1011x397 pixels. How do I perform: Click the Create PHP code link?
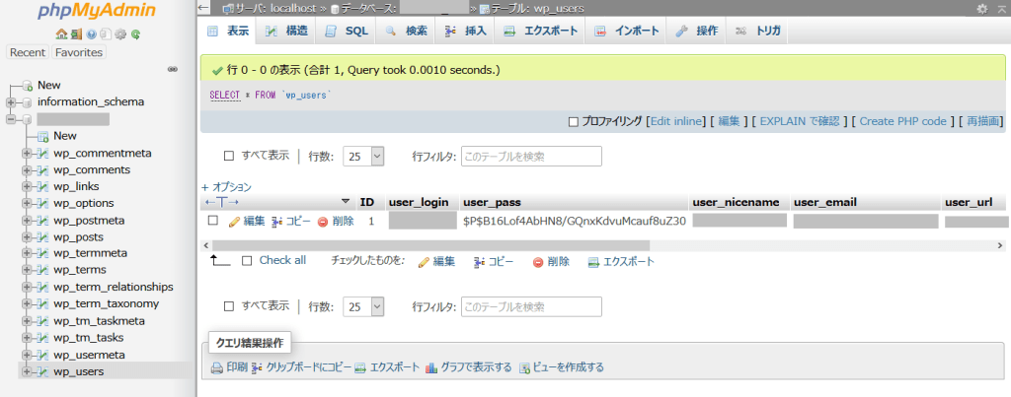tap(902, 121)
